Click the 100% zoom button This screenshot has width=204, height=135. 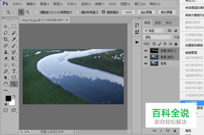pyautogui.click(x=129, y=12)
